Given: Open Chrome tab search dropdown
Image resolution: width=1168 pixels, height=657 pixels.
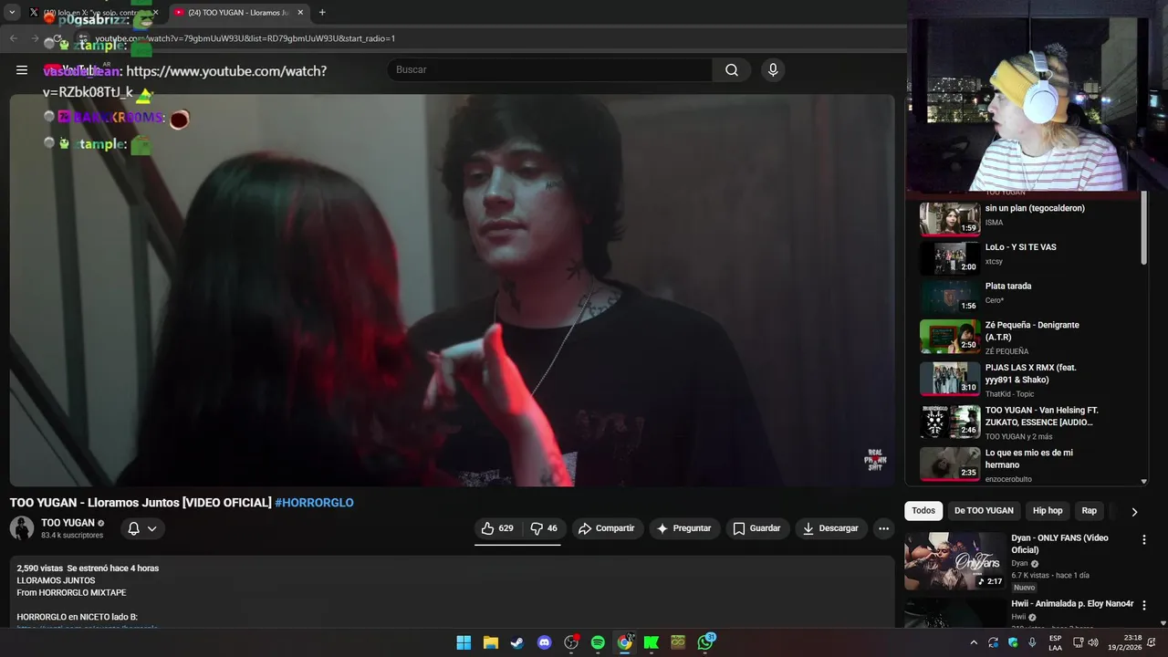Looking at the screenshot, I should pos(12,13).
